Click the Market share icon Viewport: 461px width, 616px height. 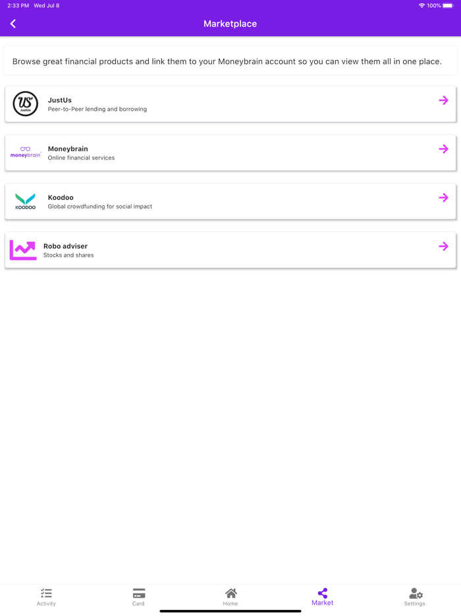[x=322, y=592]
